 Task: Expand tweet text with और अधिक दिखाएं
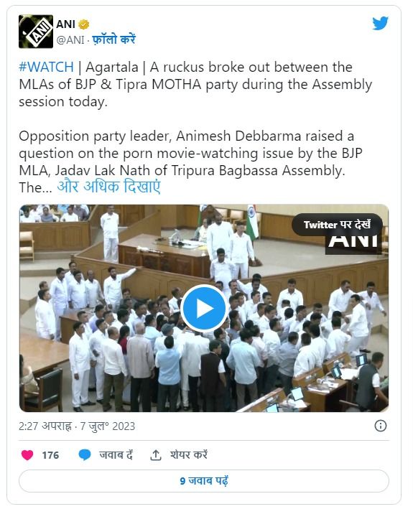108,187
